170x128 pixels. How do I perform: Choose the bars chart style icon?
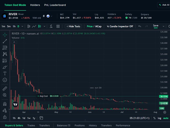(29, 26)
